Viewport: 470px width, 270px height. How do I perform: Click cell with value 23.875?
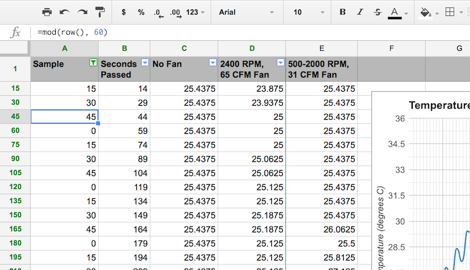point(252,89)
